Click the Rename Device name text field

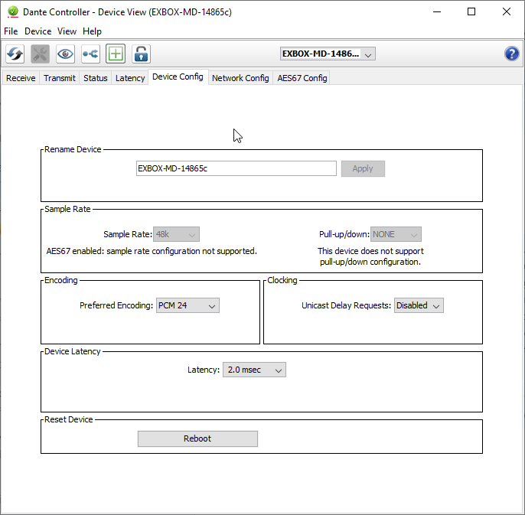pos(236,168)
